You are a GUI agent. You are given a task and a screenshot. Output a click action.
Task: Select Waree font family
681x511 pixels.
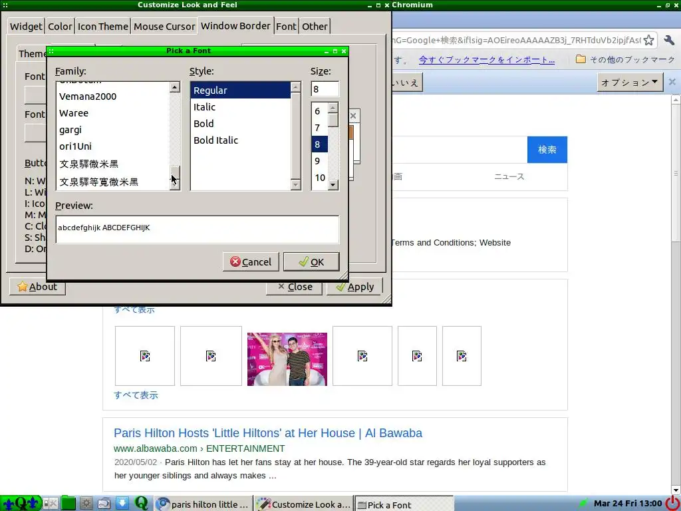[113, 113]
